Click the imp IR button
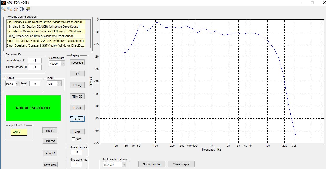Image resolution: width=326 pixels, height=169 pixels. pyautogui.click(x=50, y=131)
